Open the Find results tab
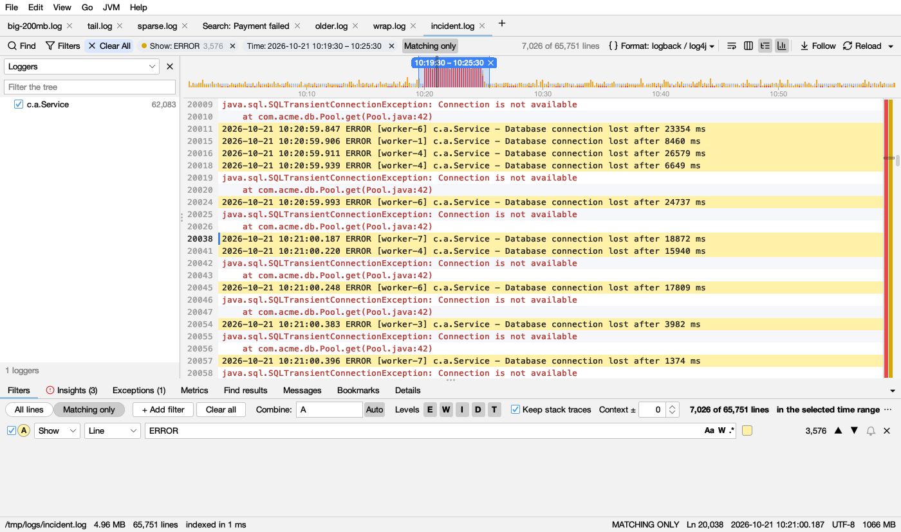 (x=245, y=390)
